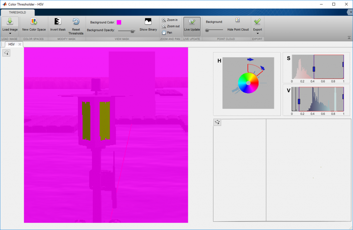The height and width of the screenshot is (230, 353).
Task: Close the HSV document tab
Action: pos(20,44)
